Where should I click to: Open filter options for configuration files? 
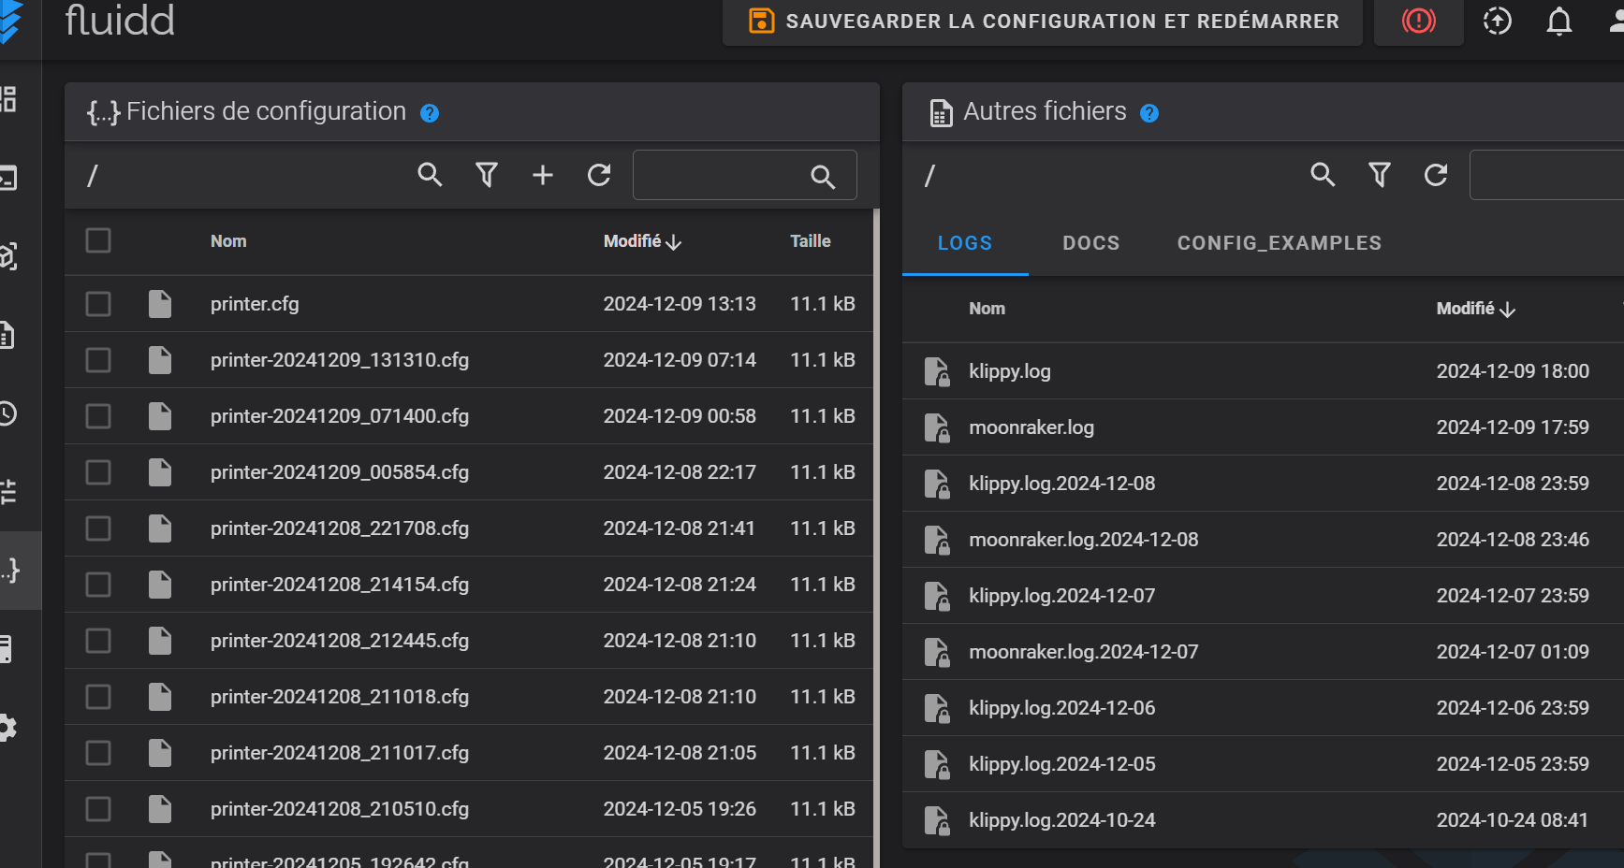487,175
